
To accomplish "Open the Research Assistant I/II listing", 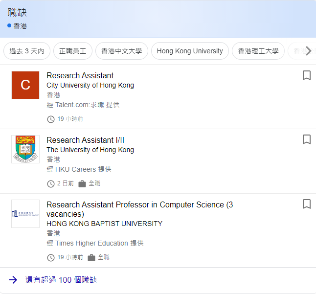I will point(86,140).
